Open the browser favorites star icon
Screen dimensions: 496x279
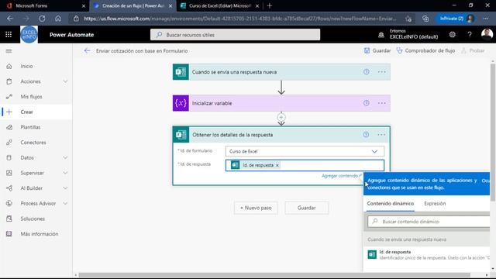(408, 19)
